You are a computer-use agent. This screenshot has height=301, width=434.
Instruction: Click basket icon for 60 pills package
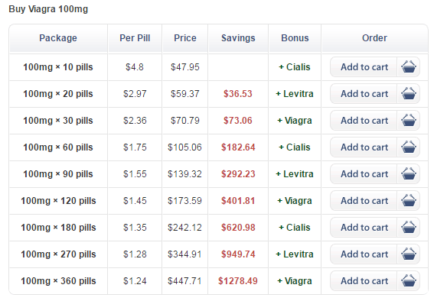click(x=409, y=147)
